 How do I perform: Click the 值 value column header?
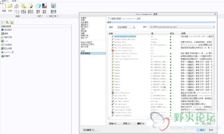tap(152, 33)
